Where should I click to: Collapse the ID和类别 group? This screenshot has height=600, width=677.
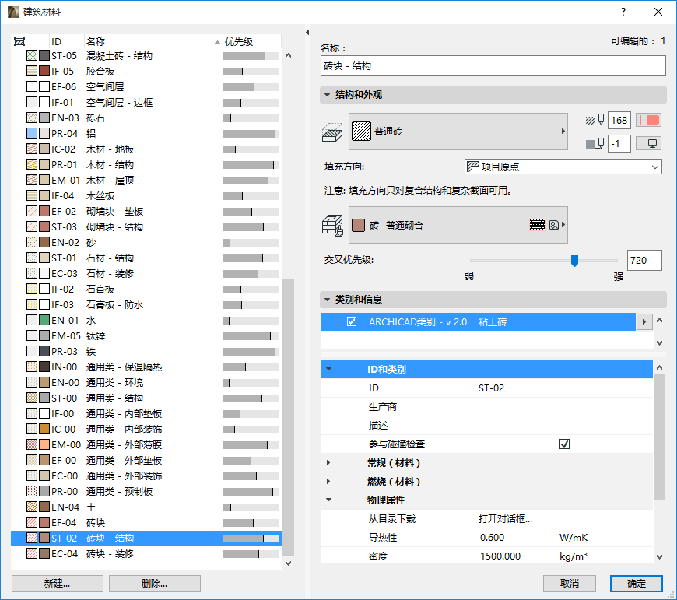coord(328,370)
